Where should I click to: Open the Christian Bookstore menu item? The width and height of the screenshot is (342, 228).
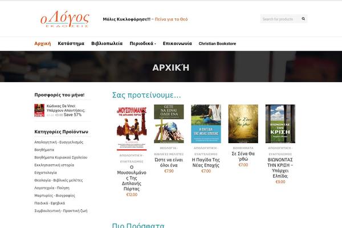(x=217, y=44)
